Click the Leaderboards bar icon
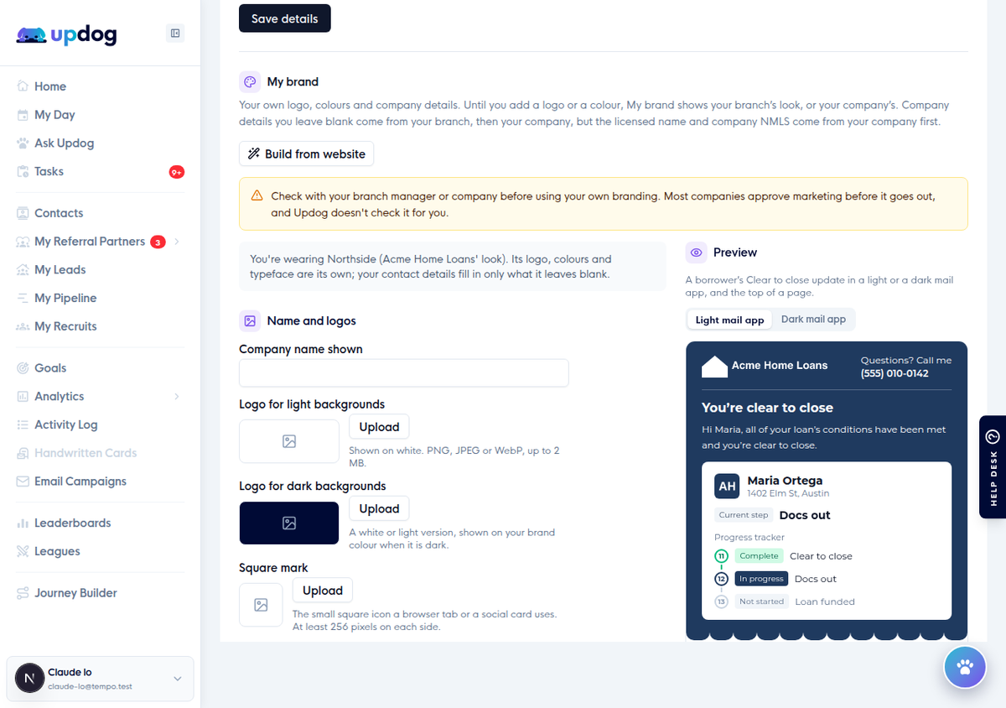1006x708 pixels. (x=23, y=523)
